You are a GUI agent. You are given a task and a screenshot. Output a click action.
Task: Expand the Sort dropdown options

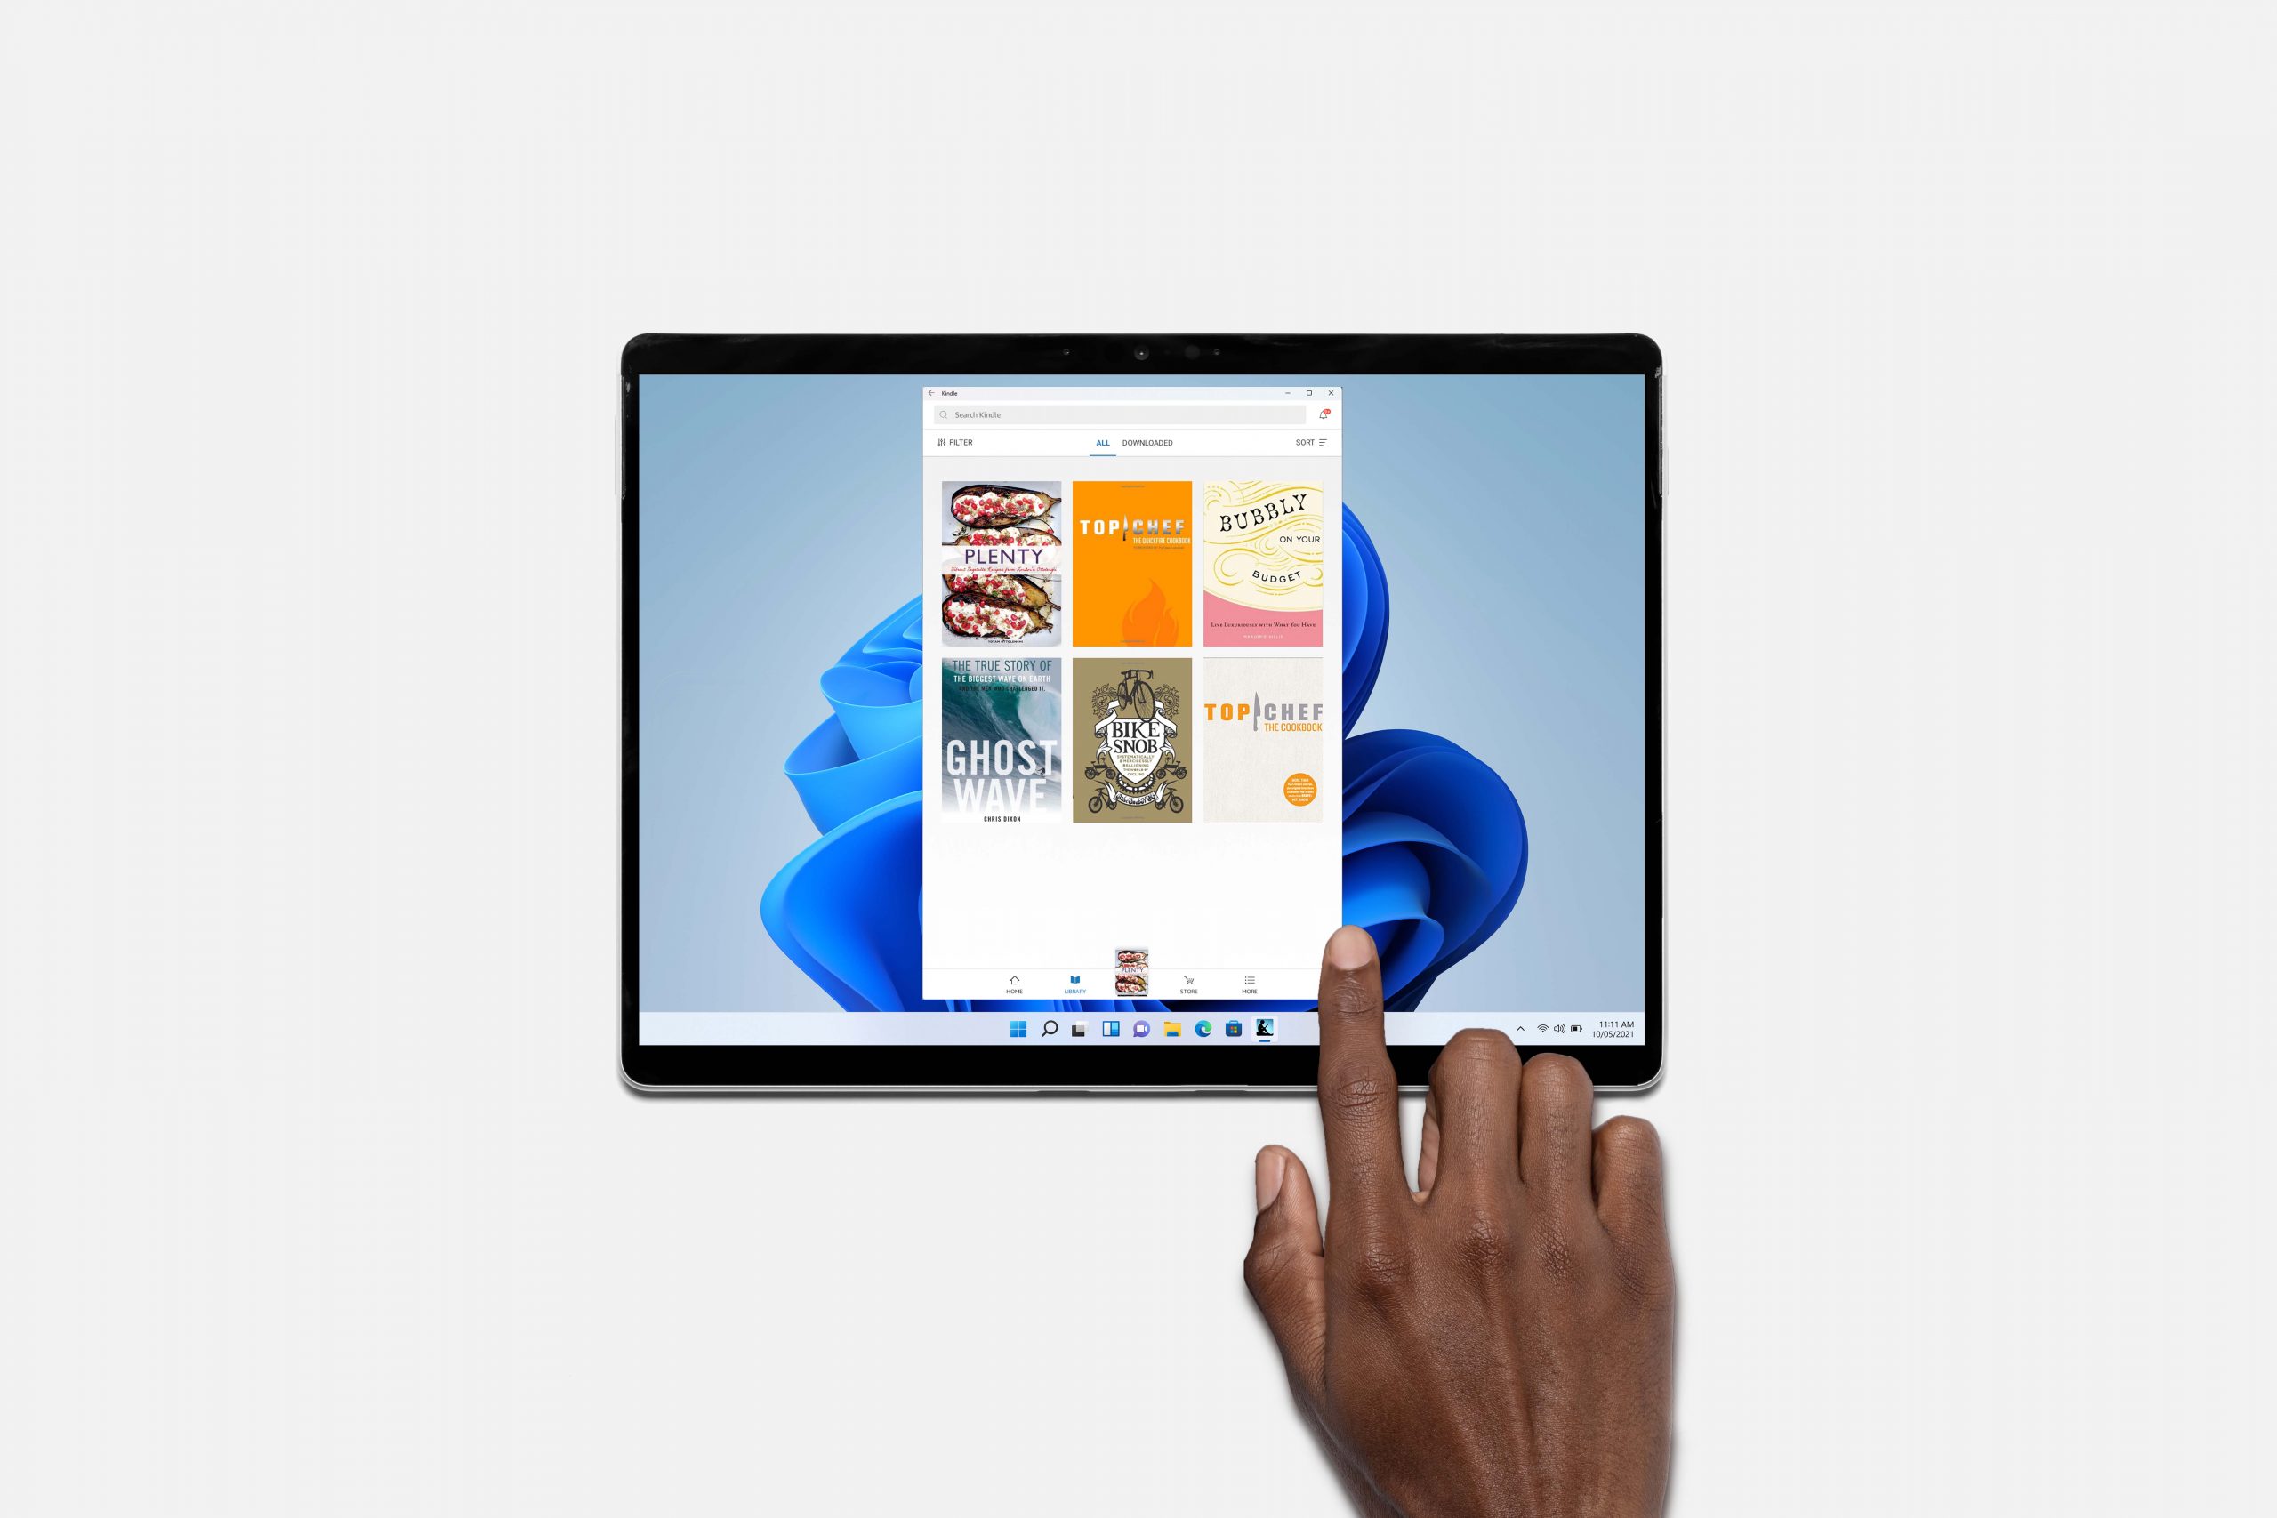(x=1318, y=440)
